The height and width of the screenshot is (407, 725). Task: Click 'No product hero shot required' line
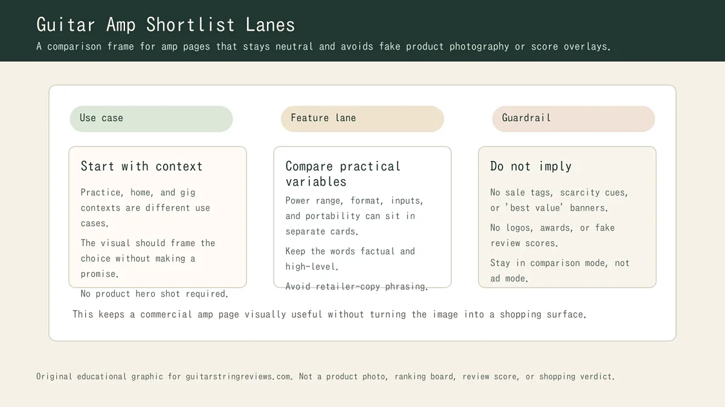coord(155,294)
